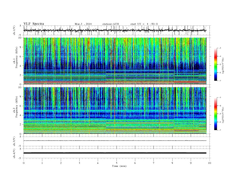Click the 'station=ATH' header label
Screen dimensions: 236x183
coord(111,24)
